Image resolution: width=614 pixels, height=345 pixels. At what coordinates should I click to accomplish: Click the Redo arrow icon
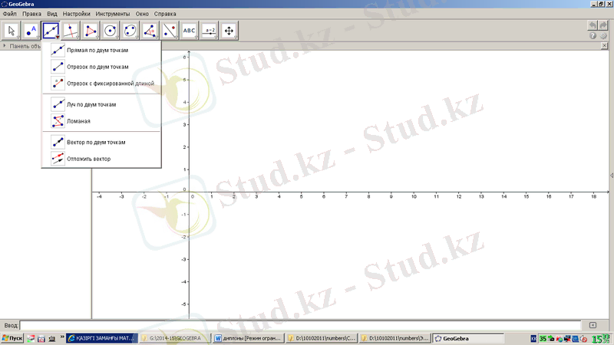[603, 25]
